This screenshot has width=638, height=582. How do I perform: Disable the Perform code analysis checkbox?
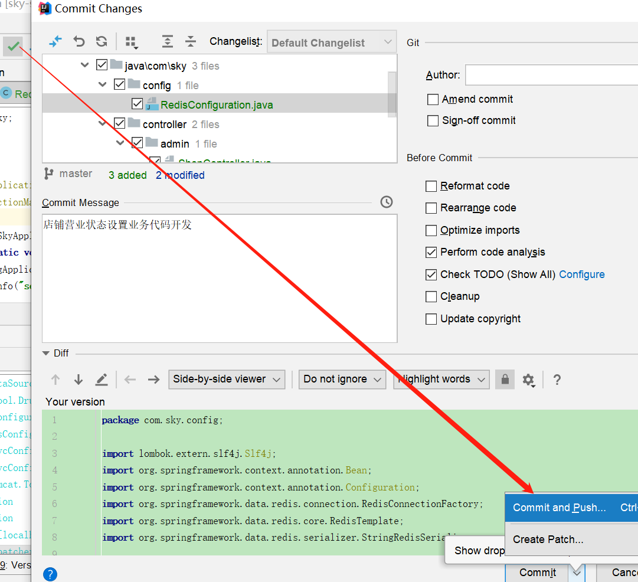click(x=431, y=252)
